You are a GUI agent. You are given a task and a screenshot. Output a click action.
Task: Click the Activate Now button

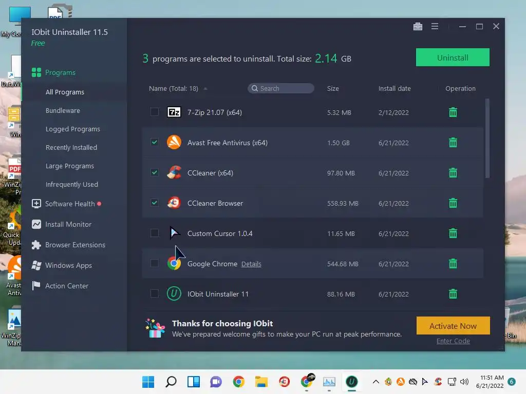point(453,326)
